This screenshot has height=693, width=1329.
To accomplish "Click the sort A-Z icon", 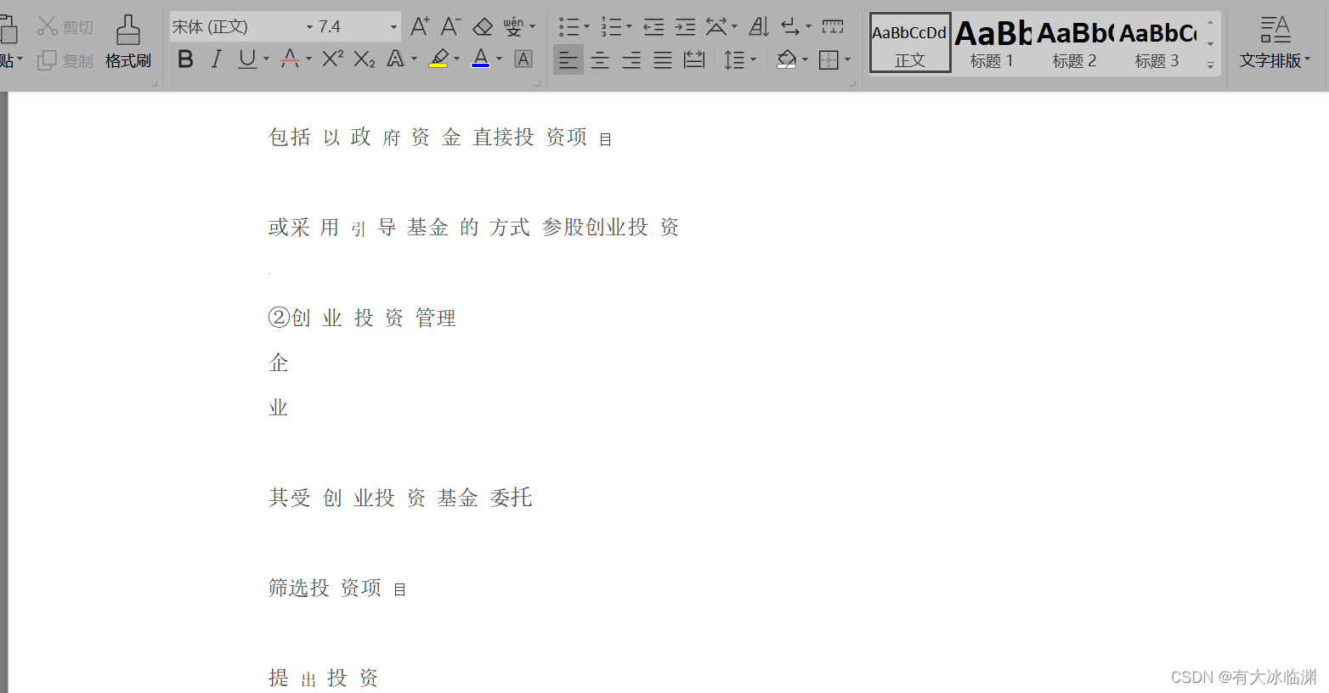I will click(759, 27).
